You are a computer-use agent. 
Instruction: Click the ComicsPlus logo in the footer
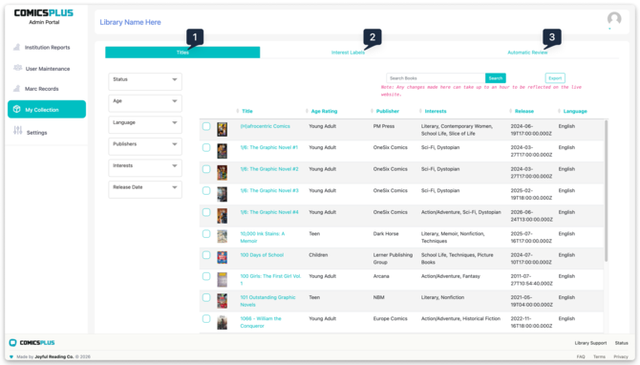coord(32,342)
